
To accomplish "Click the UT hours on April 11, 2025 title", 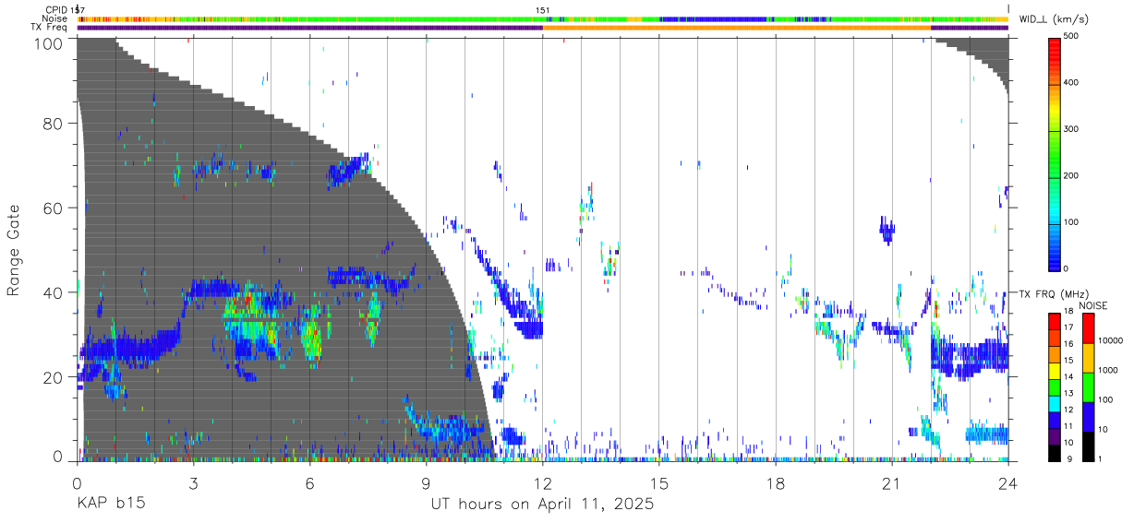I will (543, 505).
